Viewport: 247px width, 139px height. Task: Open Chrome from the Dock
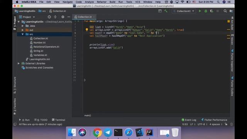click(x=97, y=132)
